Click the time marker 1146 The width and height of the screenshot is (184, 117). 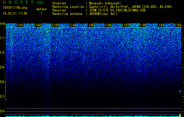pos(108,25)
